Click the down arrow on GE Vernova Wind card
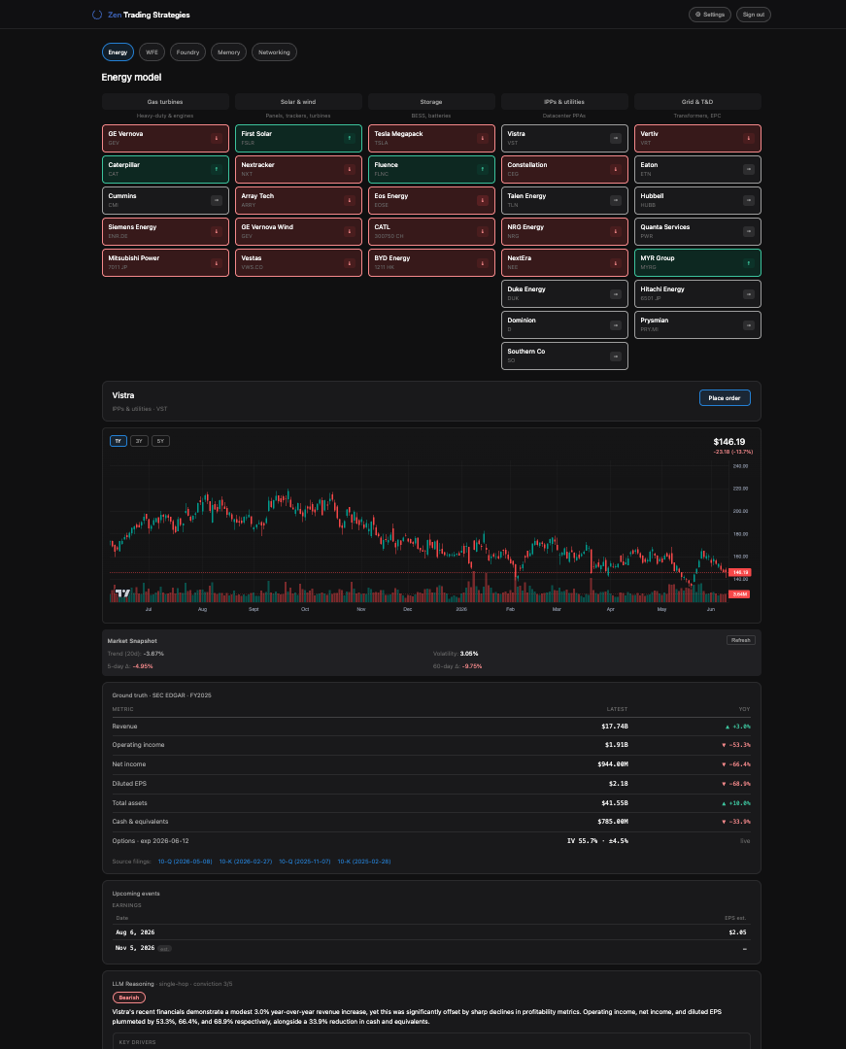Image resolution: width=846 pixels, height=1049 pixels. coord(349,231)
